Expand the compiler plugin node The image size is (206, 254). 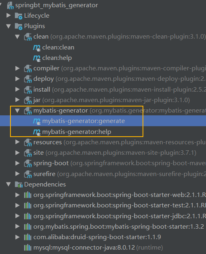click(18, 68)
